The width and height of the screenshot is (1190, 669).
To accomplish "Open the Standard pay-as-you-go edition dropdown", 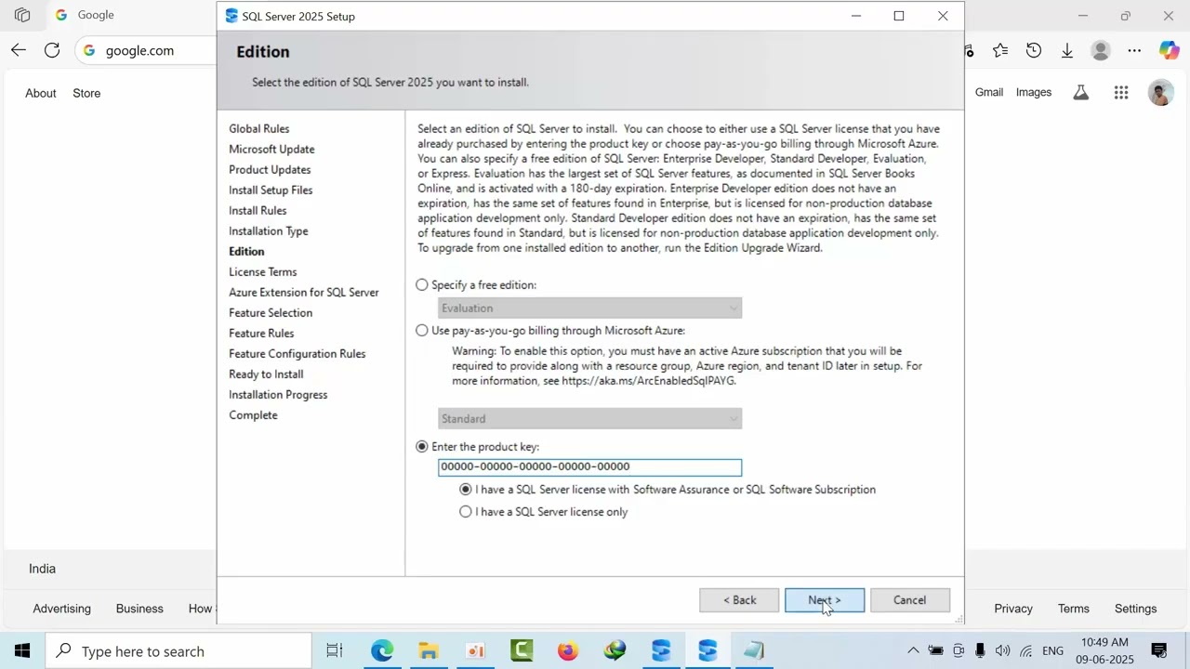I will [590, 419].
